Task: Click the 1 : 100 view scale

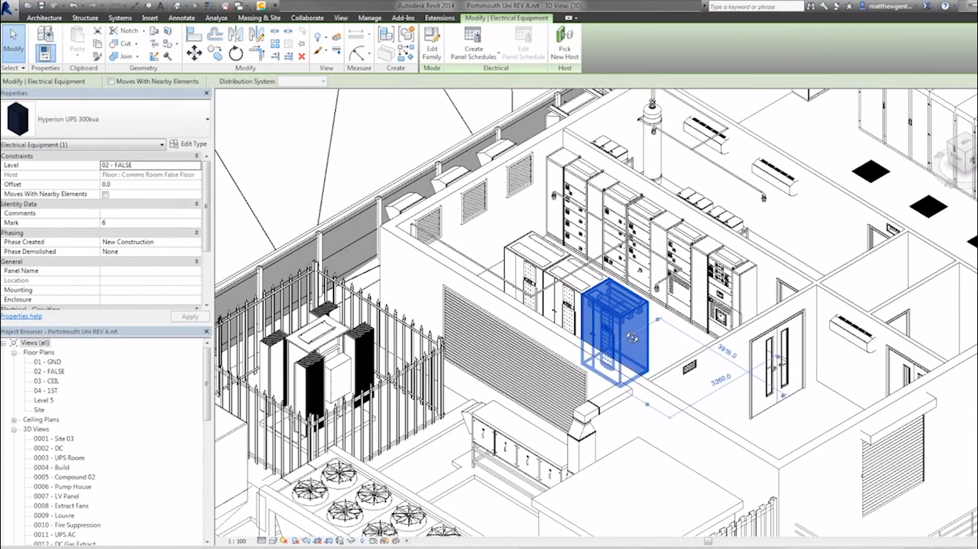Action: [x=236, y=541]
